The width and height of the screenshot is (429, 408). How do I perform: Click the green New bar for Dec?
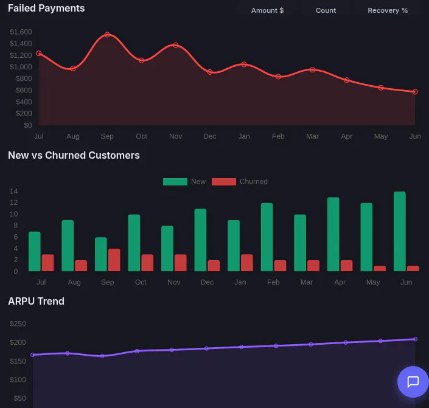click(x=200, y=240)
